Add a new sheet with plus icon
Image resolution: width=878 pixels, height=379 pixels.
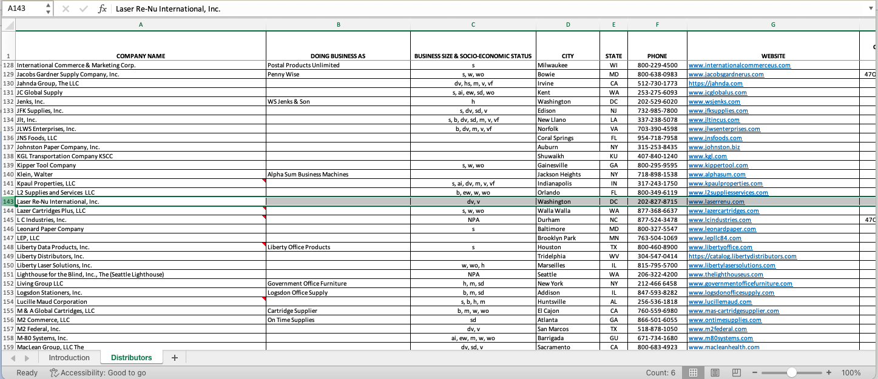coord(175,358)
